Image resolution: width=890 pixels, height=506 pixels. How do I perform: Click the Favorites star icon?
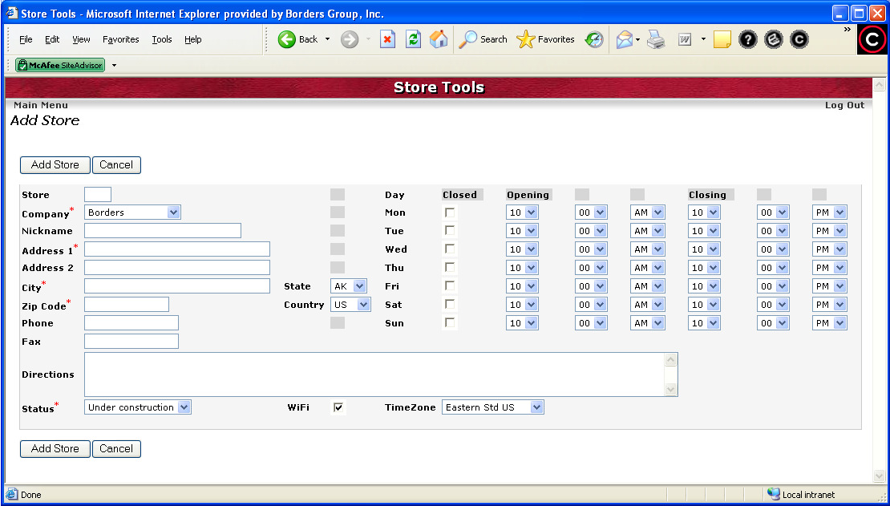[526, 39]
